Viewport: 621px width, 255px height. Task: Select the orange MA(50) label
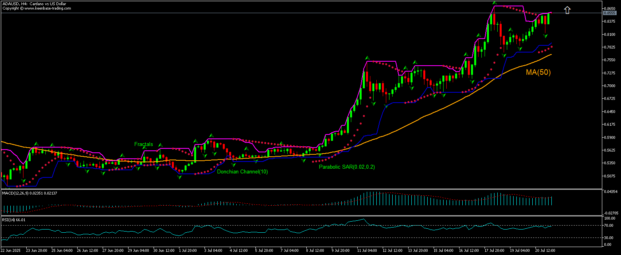[x=538, y=72]
